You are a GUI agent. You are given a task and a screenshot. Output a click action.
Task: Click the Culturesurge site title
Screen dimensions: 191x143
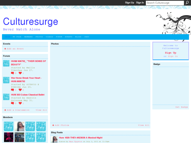[x=30, y=22]
